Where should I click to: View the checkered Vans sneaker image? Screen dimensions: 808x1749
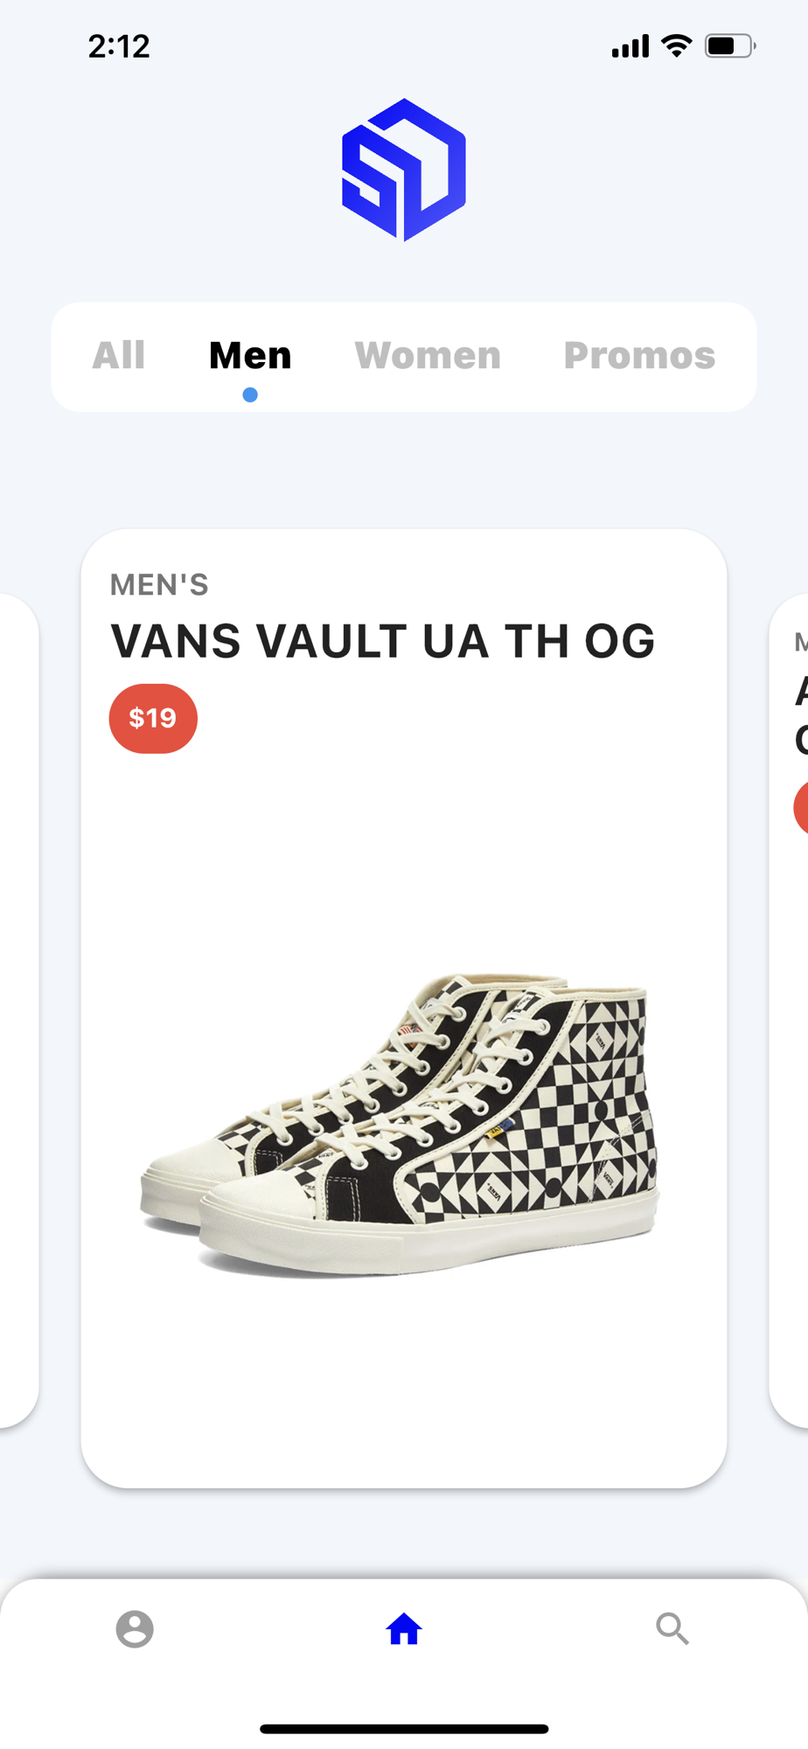pos(401,1124)
